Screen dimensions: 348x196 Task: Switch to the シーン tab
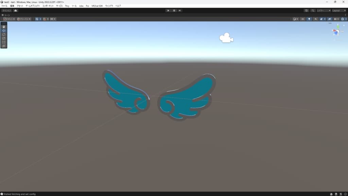pyautogui.click(x=6, y=15)
